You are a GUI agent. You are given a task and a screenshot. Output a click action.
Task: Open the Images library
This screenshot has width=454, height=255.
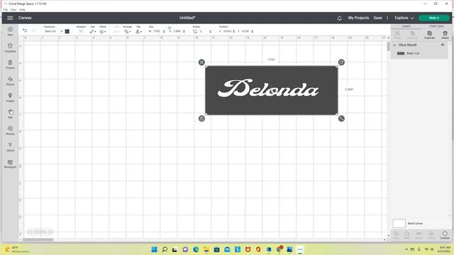pos(10,98)
